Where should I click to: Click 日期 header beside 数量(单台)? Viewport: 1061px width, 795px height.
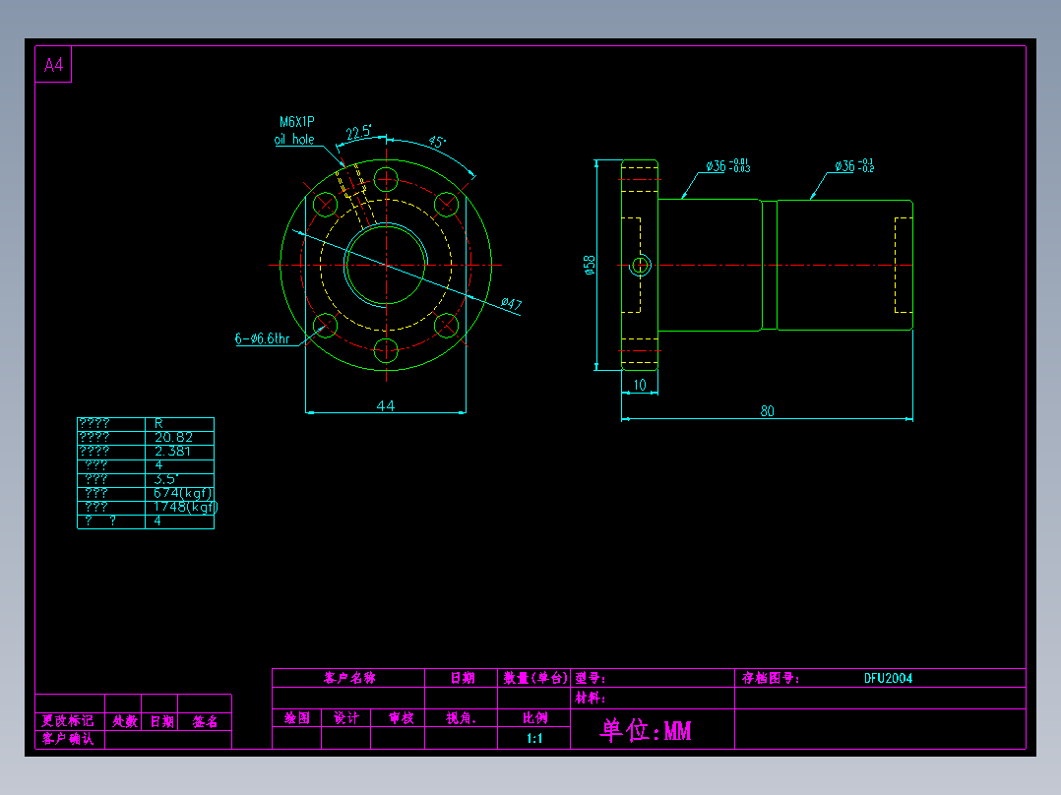tap(463, 678)
